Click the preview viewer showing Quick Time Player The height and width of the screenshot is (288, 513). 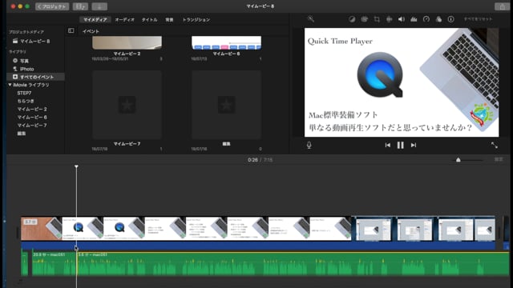click(x=402, y=82)
